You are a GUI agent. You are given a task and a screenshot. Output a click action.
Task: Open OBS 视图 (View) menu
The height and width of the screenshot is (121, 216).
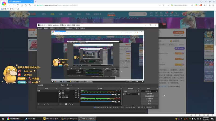pos(52,28)
